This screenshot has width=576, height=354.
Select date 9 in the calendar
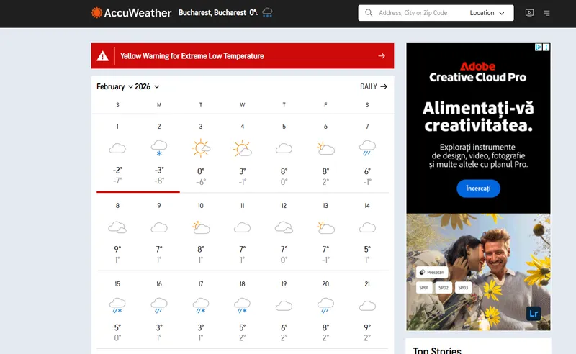[x=159, y=206]
